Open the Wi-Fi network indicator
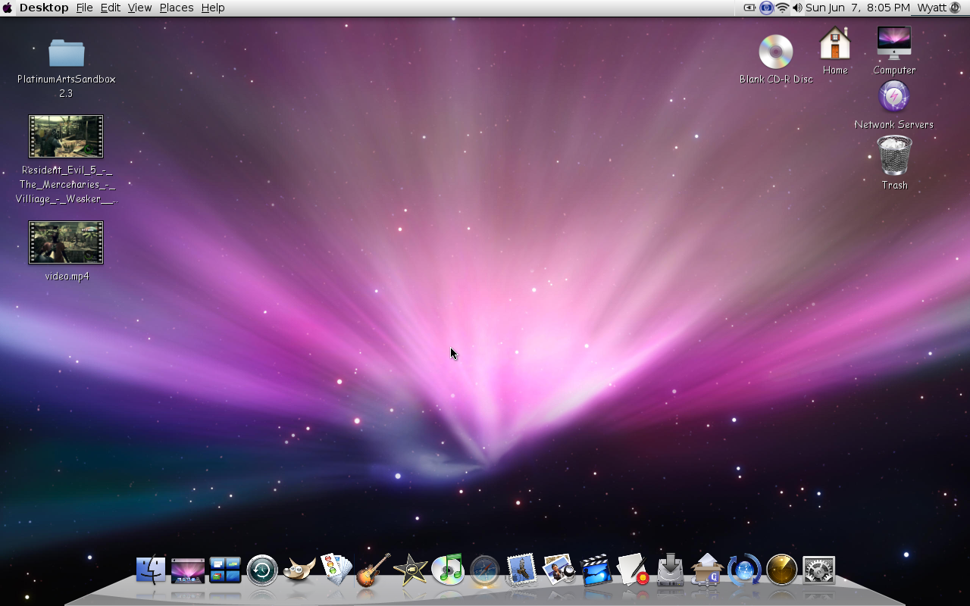Viewport: 970px width, 606px height. point(782,8)
